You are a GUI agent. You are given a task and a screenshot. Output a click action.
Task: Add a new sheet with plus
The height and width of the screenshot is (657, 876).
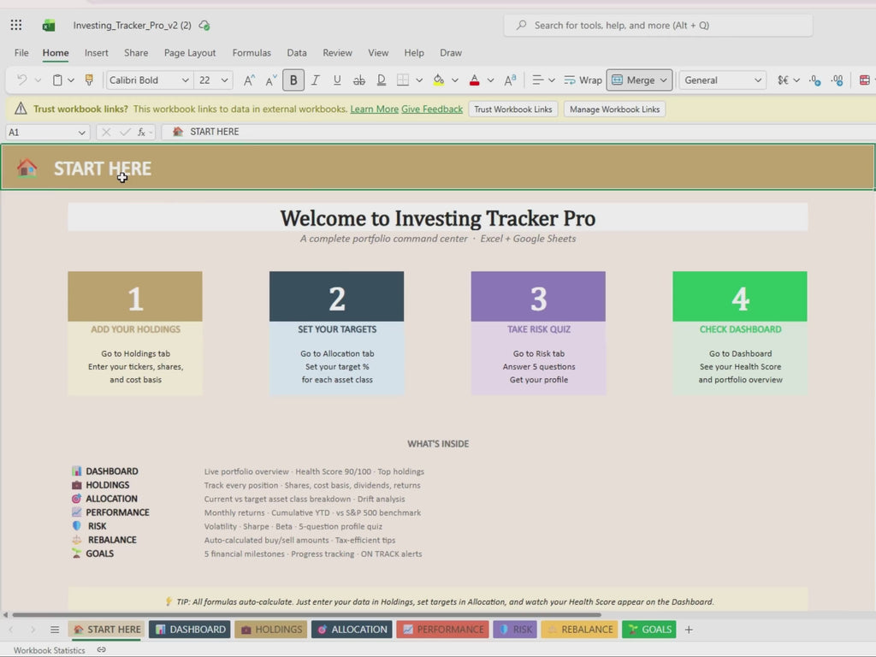click(x=689, y=630)
